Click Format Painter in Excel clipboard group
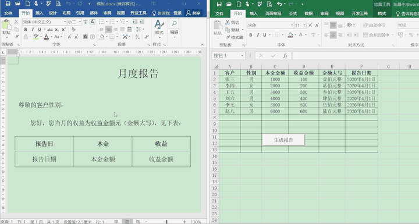The width and height of the screenshot is (419, 224). [235, 37]
